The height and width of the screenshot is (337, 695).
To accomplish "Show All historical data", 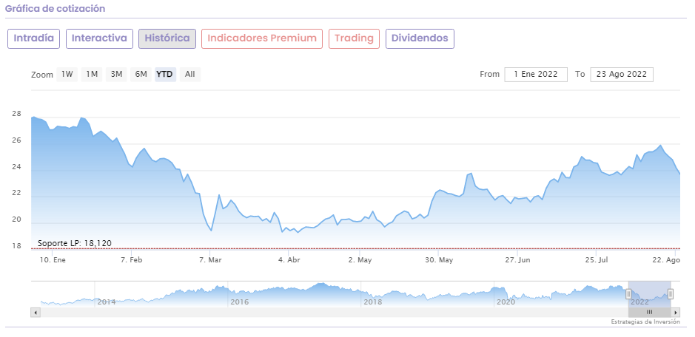I will [x=190, y=74].
